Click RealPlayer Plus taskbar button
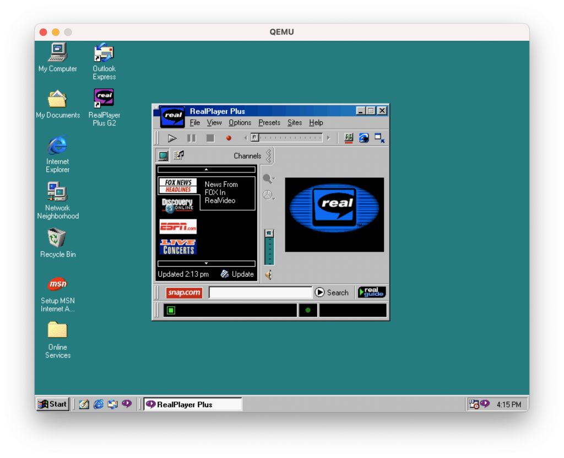 (193, 405)
